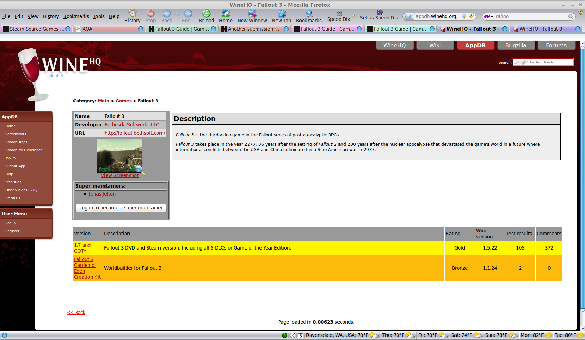The height and width of the screenshot is (340, 585).
Task: Open a New Window from the toolbar
Action: pyautogui.click(x=252, y=16)
